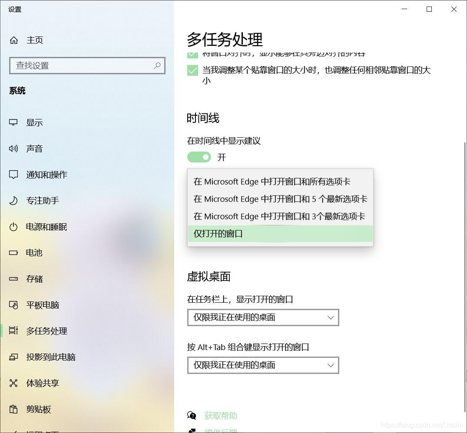This screenshot has width=467, height=433.
Task: Choose option with 5 个最新选项卡
Action: [280, 199]
